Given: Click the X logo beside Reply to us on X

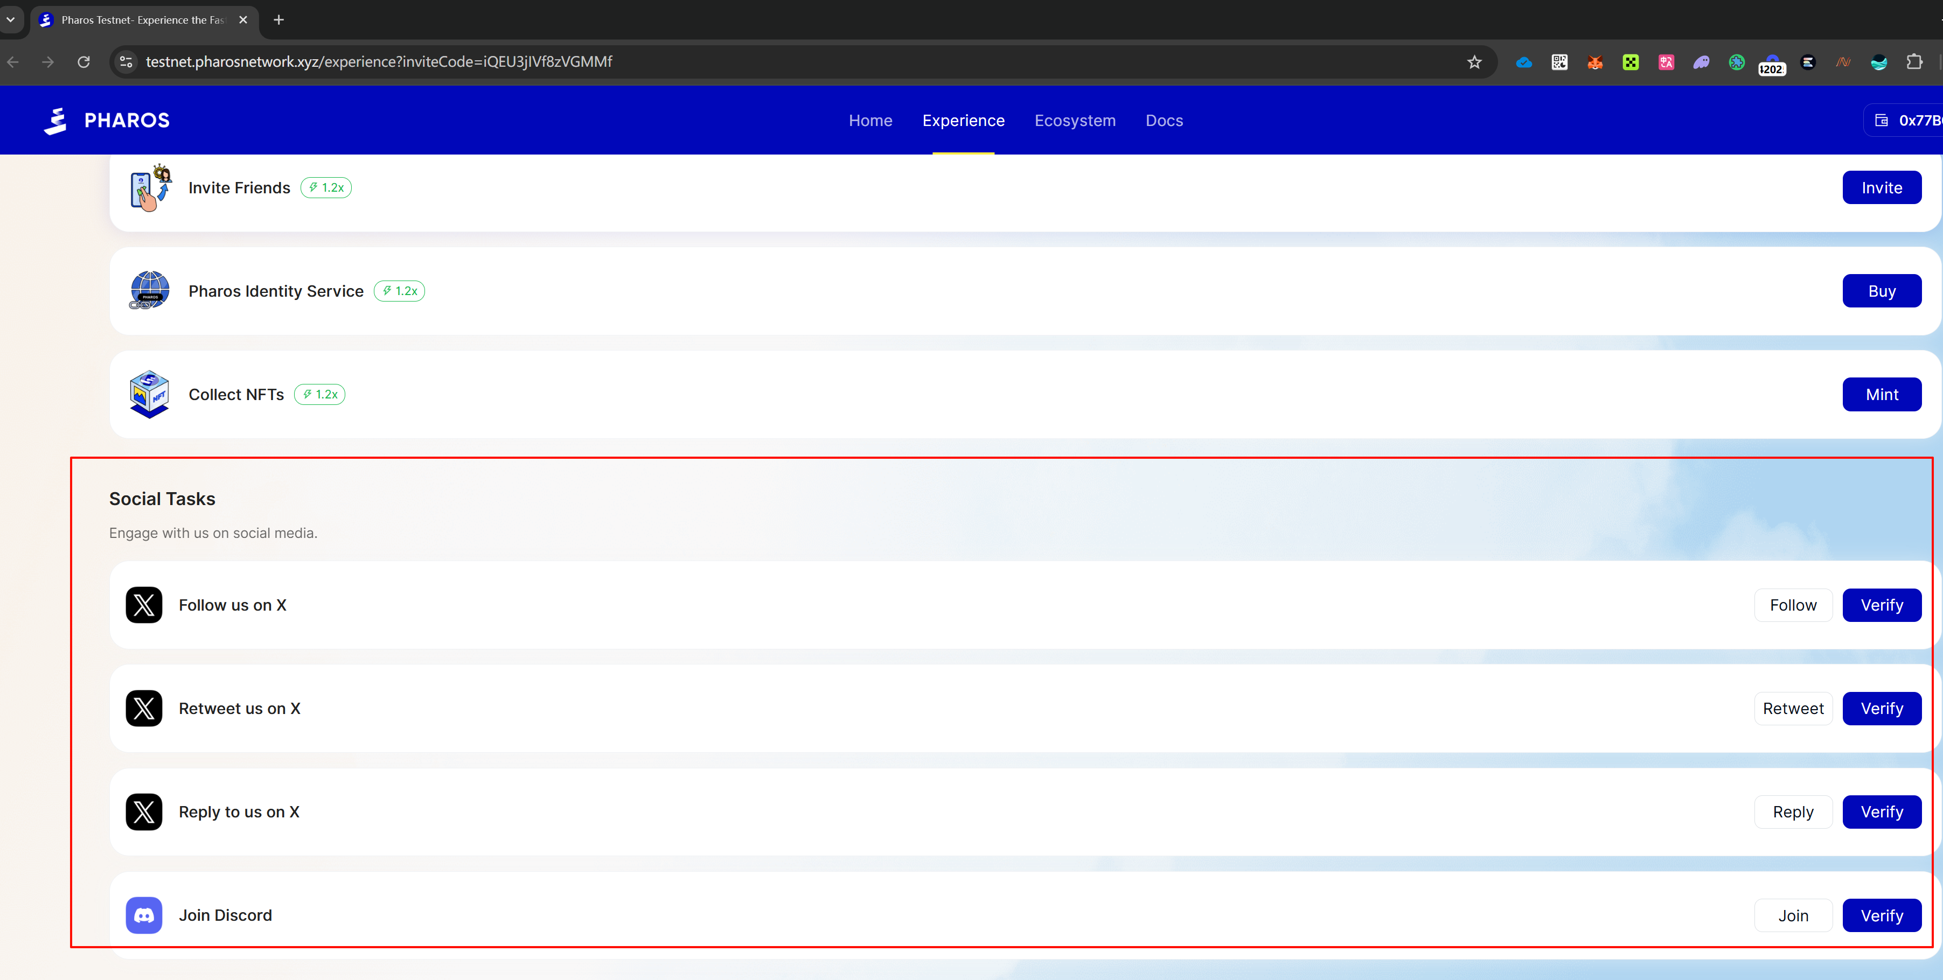Looking at the screenshot, I should [x=144, y=811].
